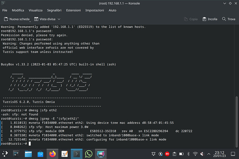Open the Estensioni menu

pos(73,10)
